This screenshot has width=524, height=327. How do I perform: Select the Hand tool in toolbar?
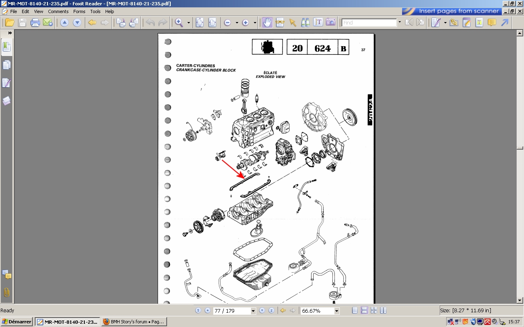point(267,22)
